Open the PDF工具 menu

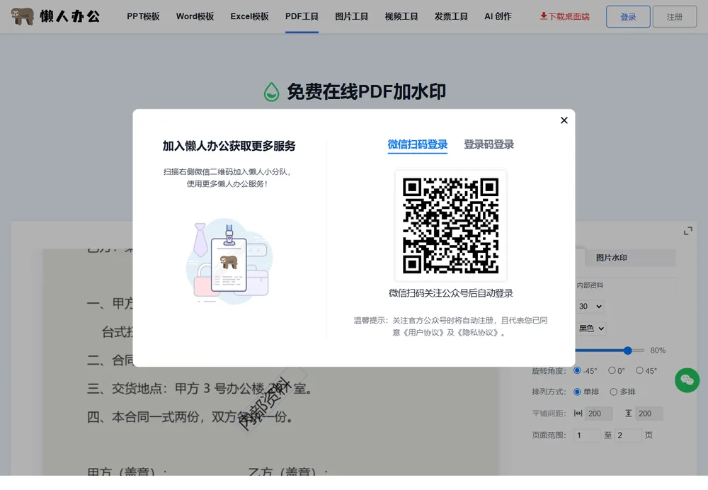[x=302, y=16]
